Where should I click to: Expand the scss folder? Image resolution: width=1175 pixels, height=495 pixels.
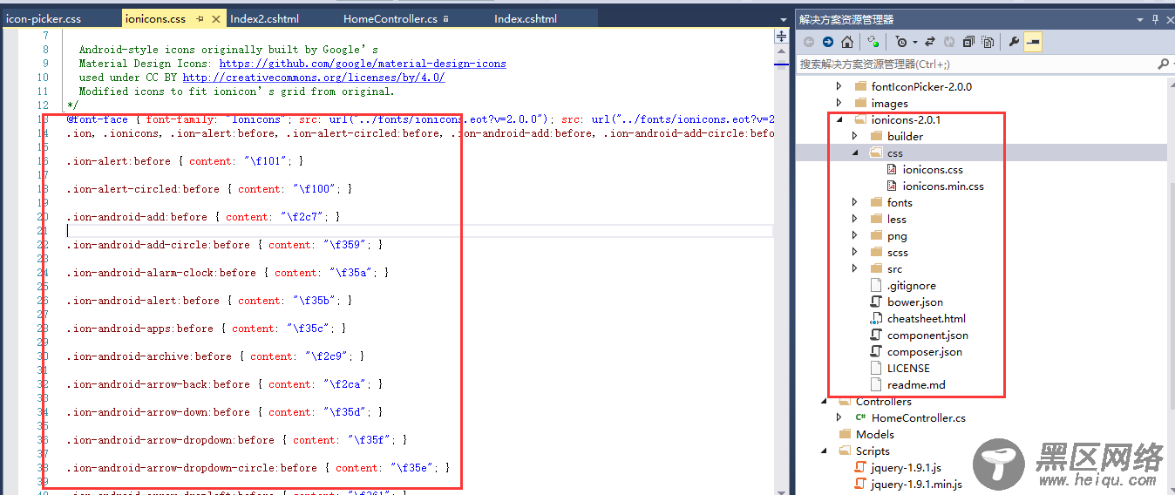point(855,252)
